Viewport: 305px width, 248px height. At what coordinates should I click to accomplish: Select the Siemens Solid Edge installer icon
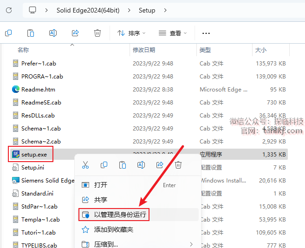tap(16, 181)
